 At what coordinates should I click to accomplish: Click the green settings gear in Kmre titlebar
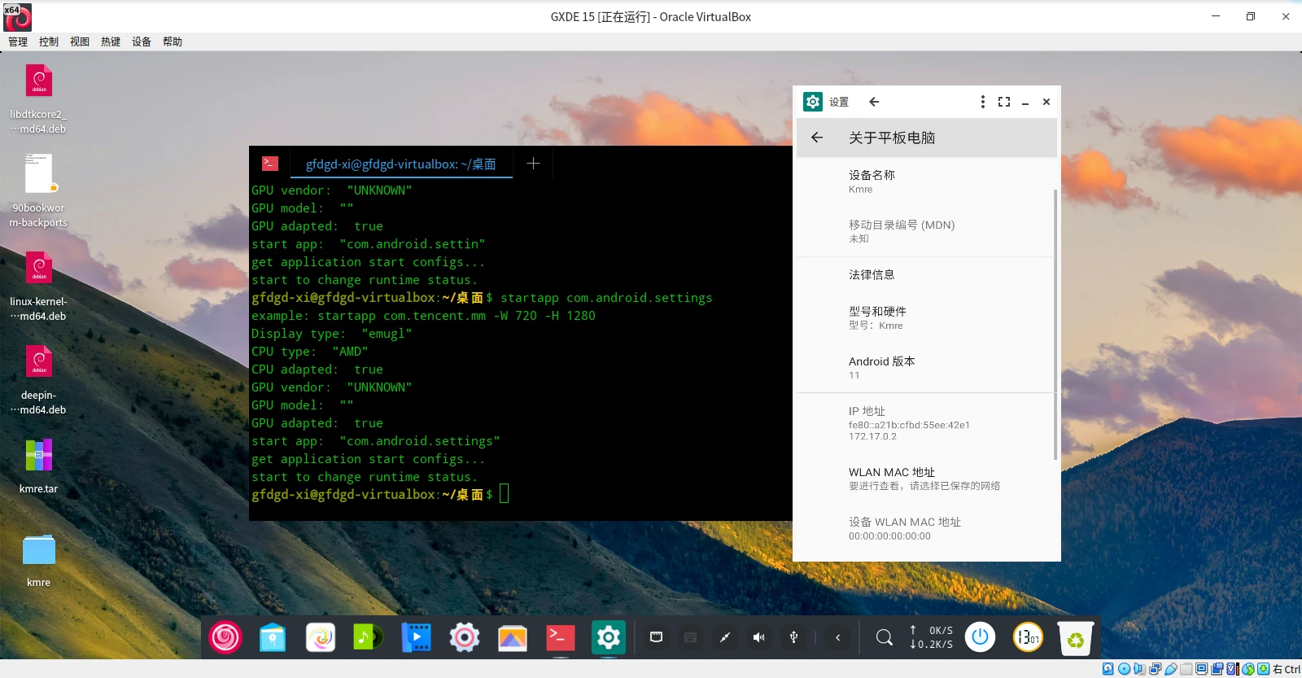click(x=813, y=102)
